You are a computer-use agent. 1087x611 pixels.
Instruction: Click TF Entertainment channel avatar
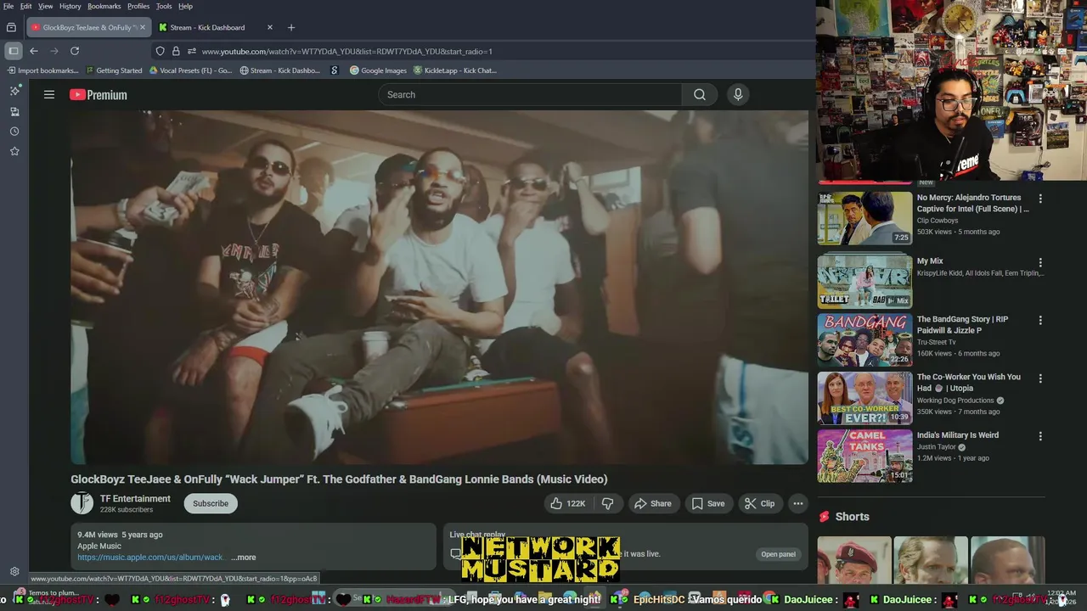tap(82, 503)
